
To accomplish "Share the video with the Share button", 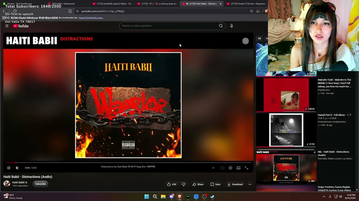I will click(x=198, y=184).
